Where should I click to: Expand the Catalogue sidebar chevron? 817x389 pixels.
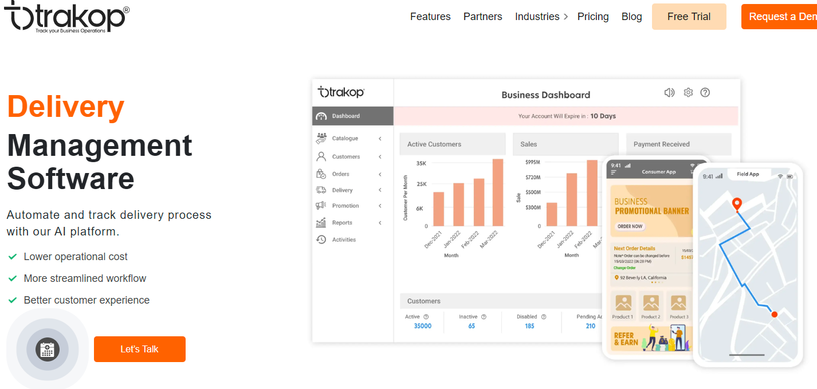380,139
